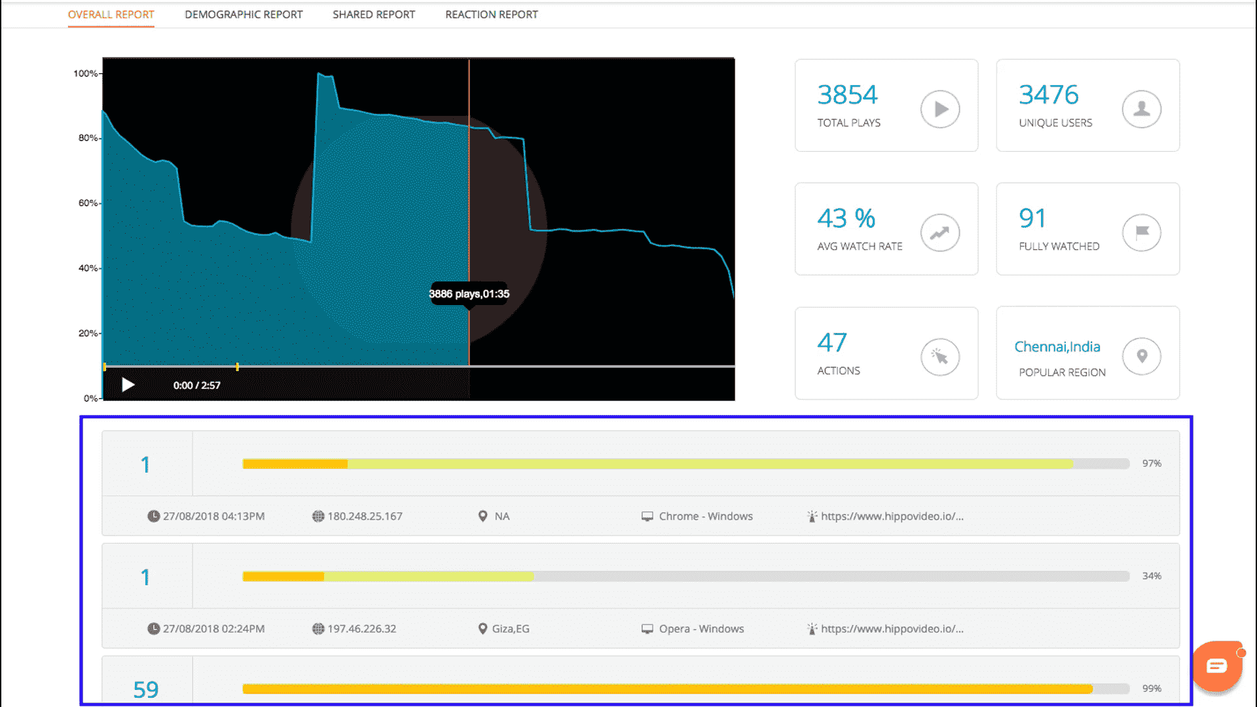Open the hippovideo.io link in the first viewer row
Viewport: 1257px width, 707px height.
click(x=892, y=516)
